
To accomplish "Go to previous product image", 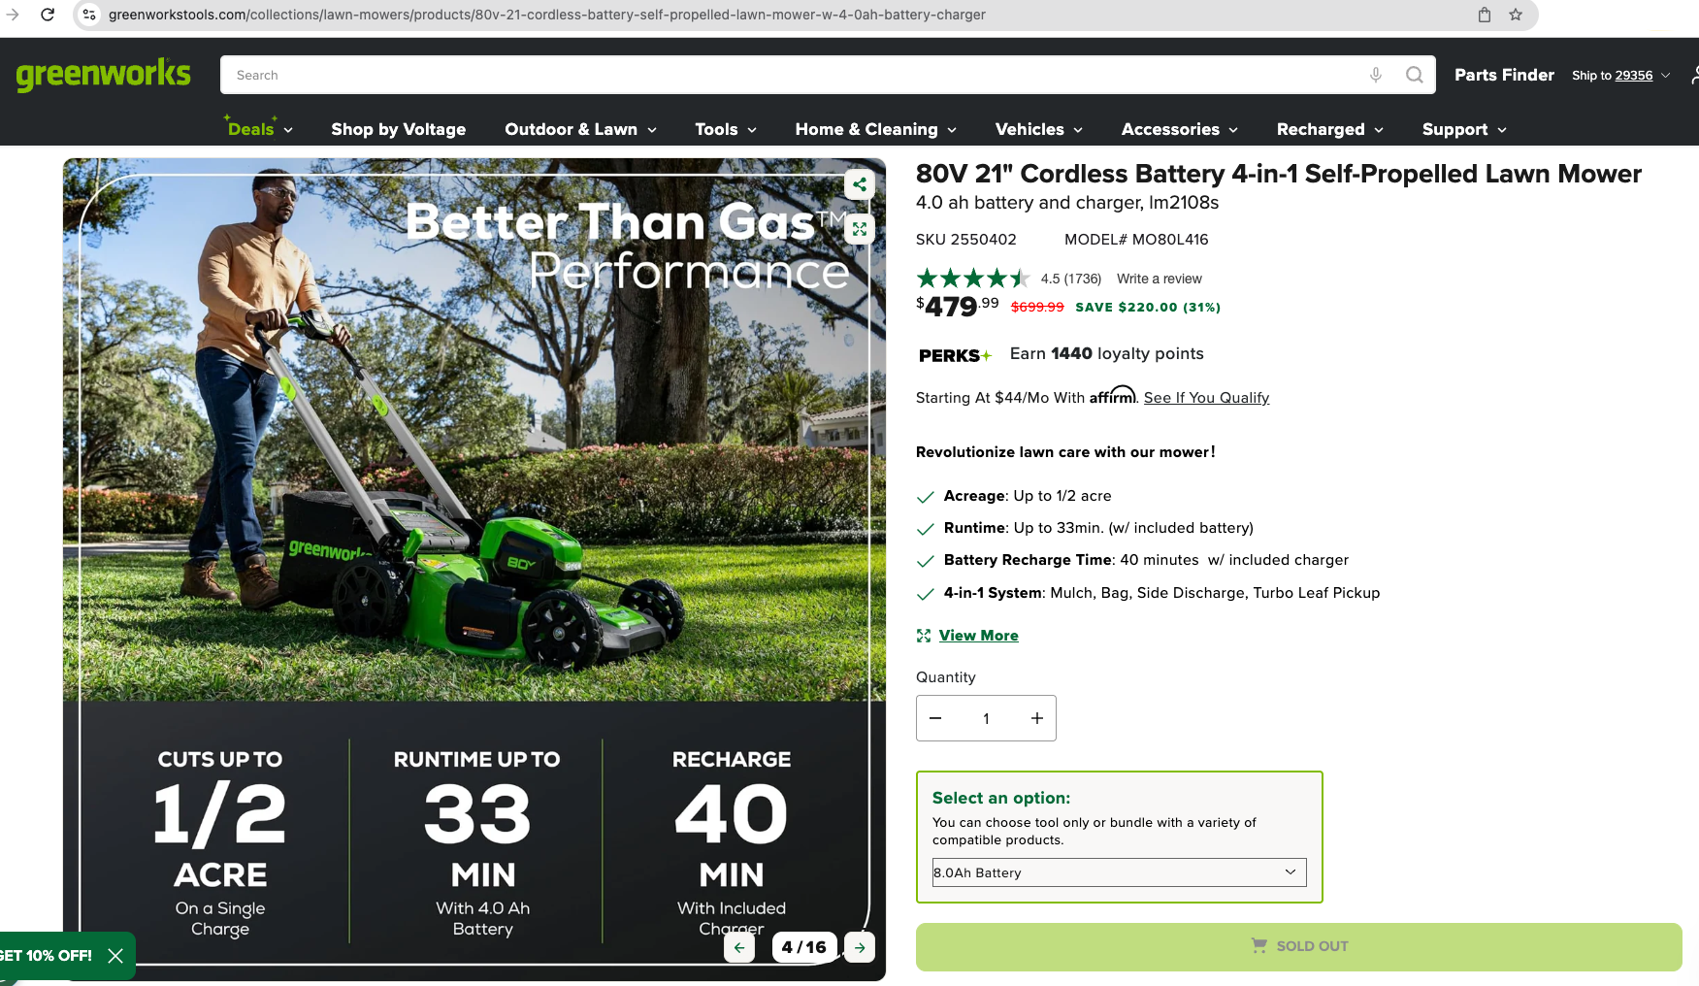I will [739, 947].
